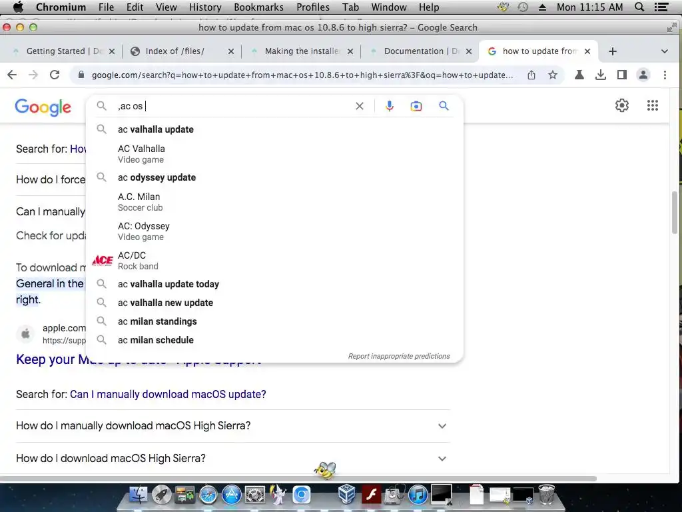Open the Google apps grid
The image size is (682, 512).
coord(653,105)
